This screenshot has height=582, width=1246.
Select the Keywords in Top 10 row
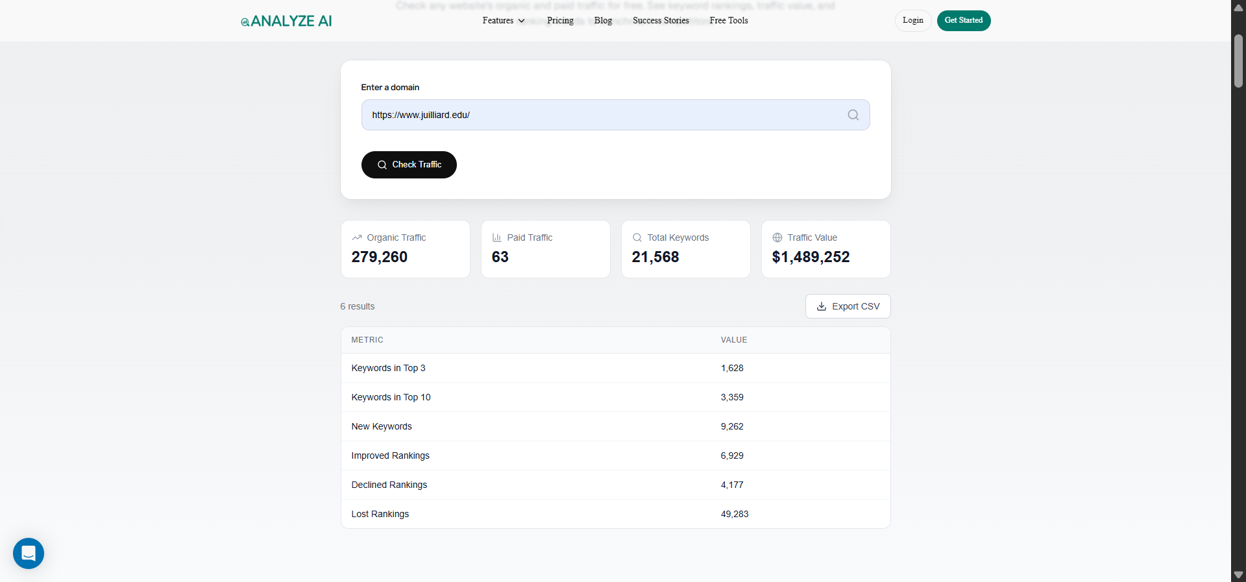point(616,397)
